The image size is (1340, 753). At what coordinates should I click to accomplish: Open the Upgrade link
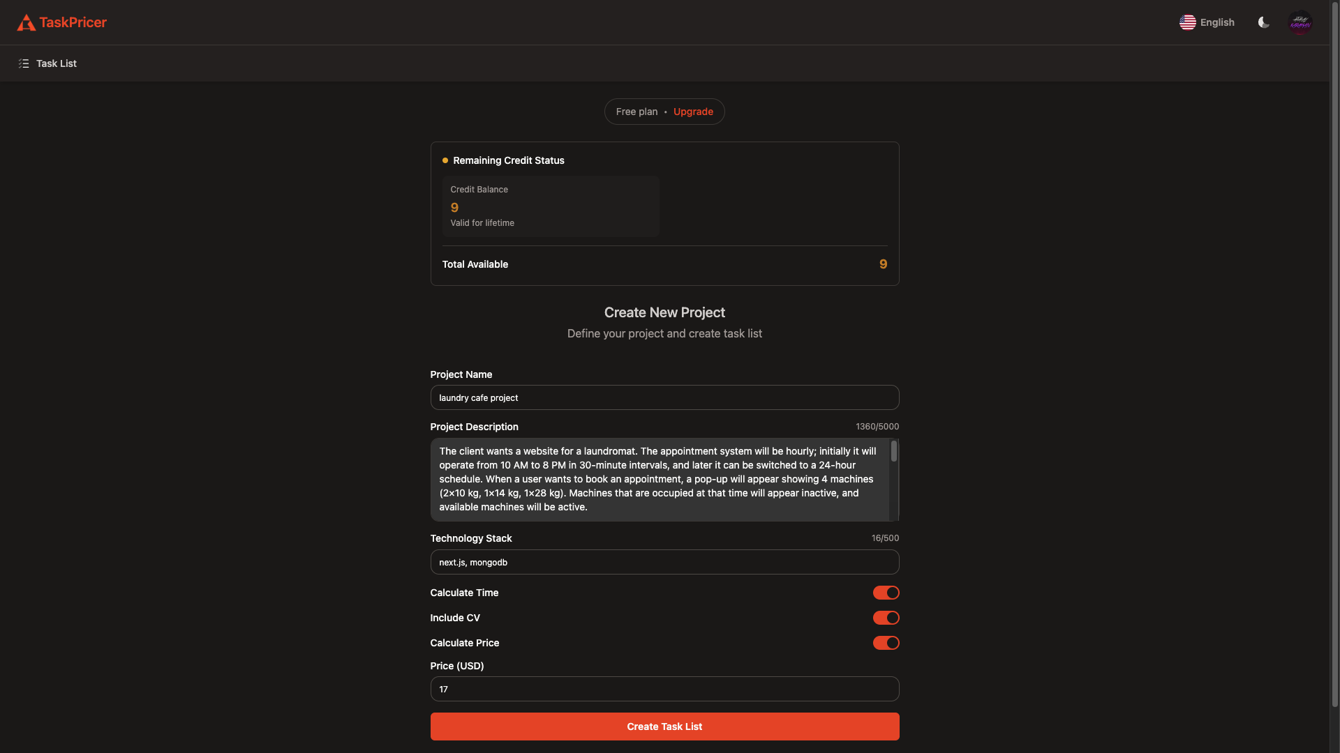point(692,112)
